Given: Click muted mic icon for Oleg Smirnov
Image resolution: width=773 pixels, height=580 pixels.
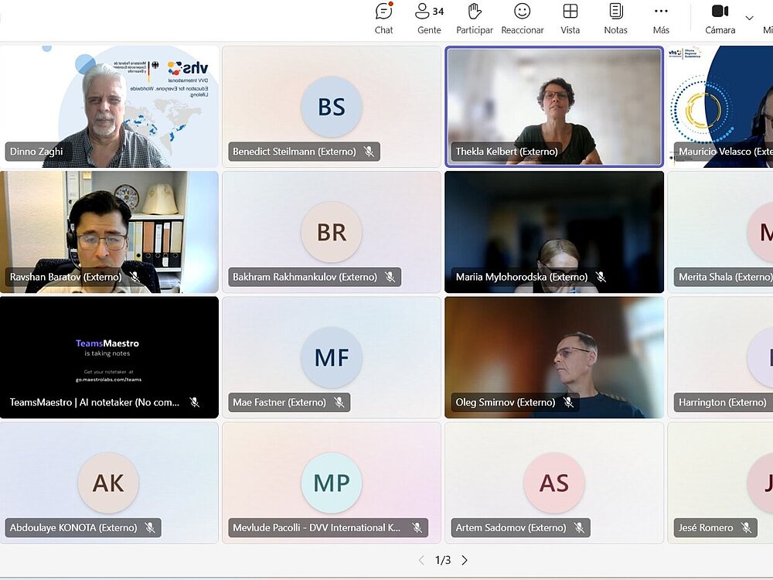Looking at the screenshot, I should click(x=568, y=402).
